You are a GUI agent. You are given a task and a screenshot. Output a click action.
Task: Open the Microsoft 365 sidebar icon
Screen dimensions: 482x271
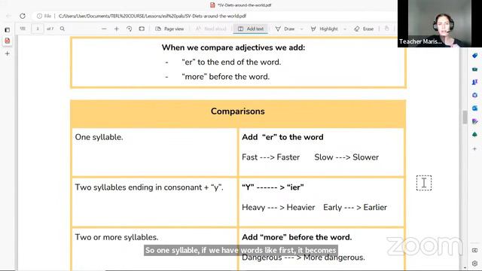pyautogui.click(x=474, y=96)
